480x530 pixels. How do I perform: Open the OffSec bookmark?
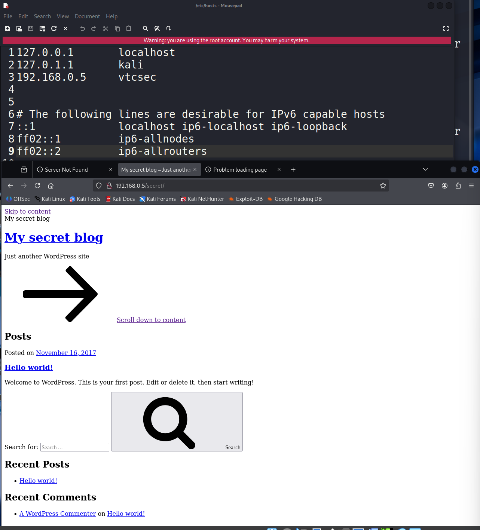(x=18, y=199)
